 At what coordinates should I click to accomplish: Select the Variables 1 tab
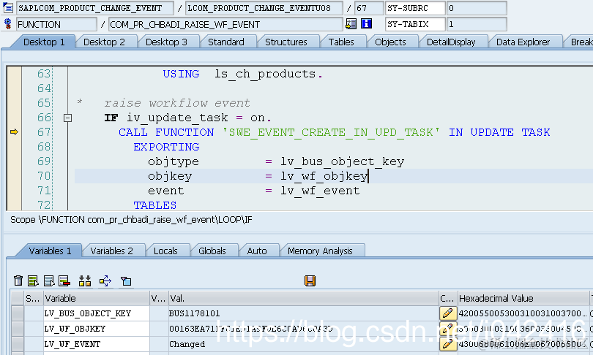(x=50, y=251)
